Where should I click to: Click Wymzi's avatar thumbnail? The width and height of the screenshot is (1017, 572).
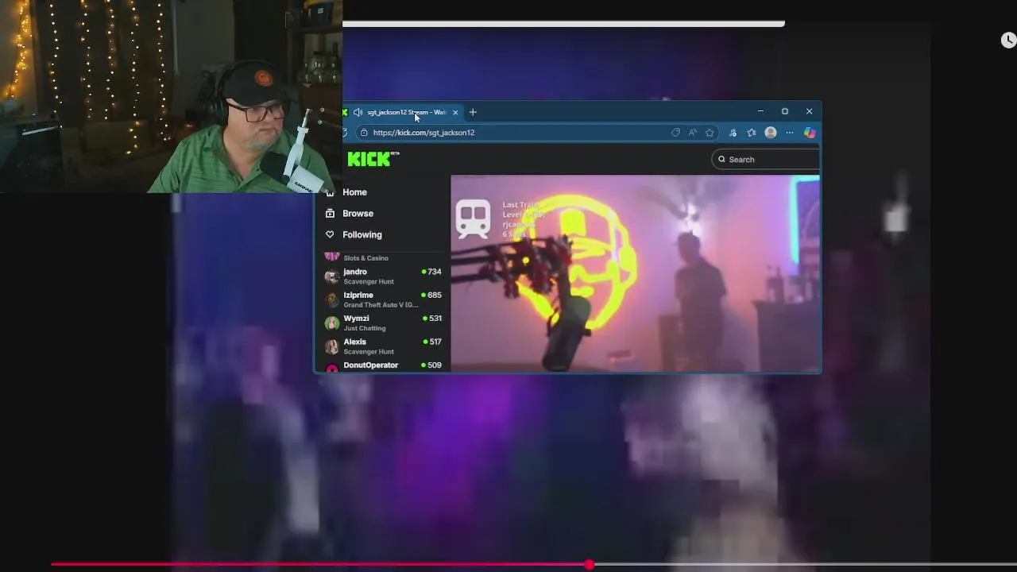coord(331,323)
